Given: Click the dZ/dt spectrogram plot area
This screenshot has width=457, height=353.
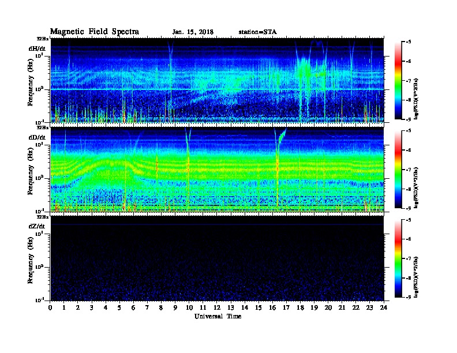Looking at the screenshot, I should pos(217,258).
